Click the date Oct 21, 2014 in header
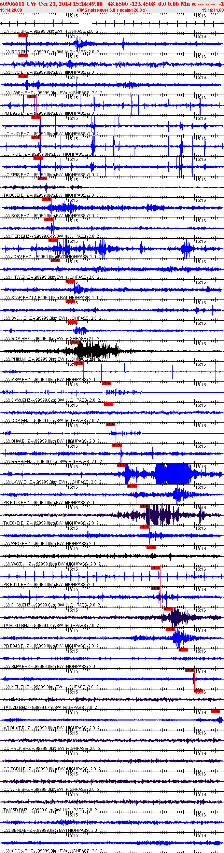 point(54,4)
